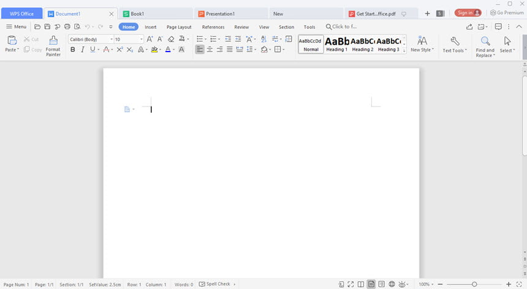Apply the Heading 1 style

[x=337, y=44]
